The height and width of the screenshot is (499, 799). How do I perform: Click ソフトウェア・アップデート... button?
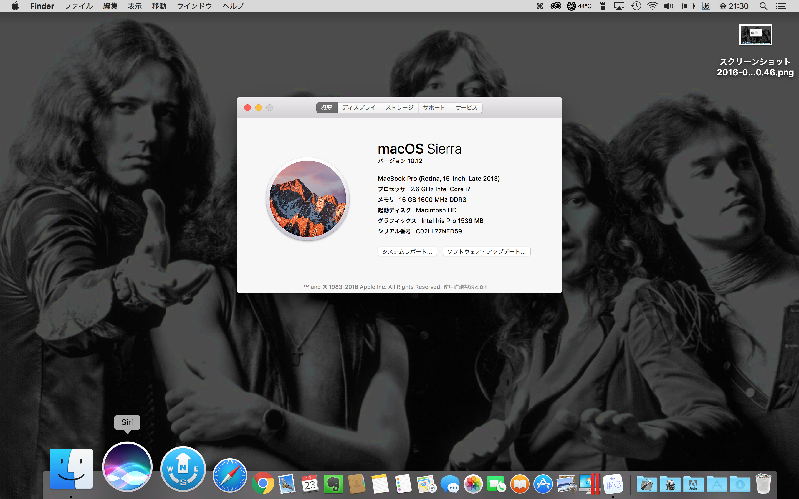tap(487, 251)
